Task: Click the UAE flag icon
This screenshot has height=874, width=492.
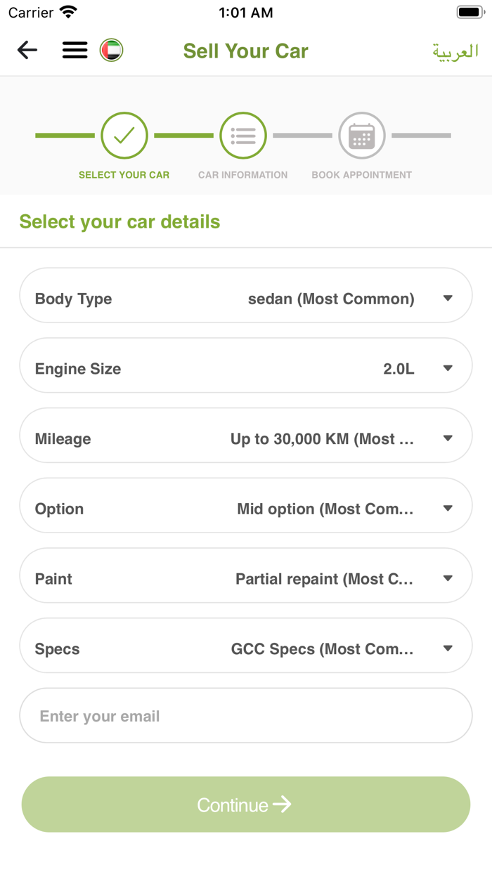Action: pyautogui.click(x=110, y=50)
